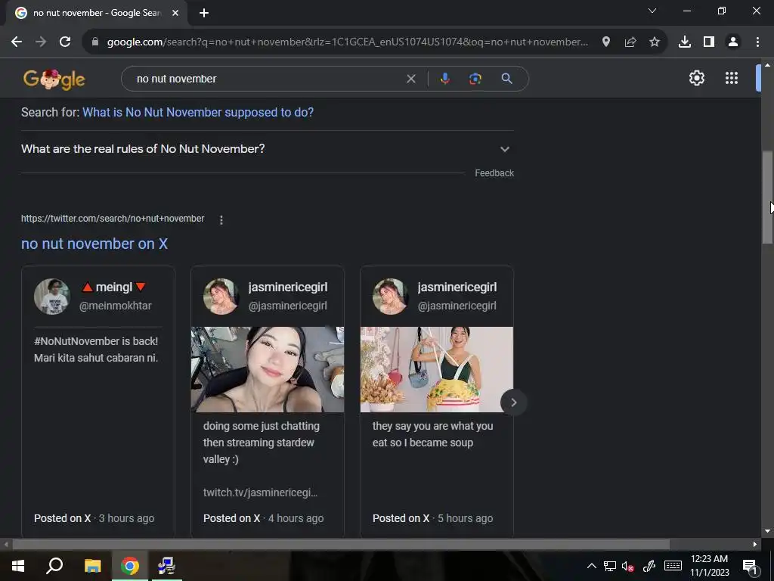Click the address bar URL
Image resolution: width=774 pixels, height=581 pixels.
347,42
